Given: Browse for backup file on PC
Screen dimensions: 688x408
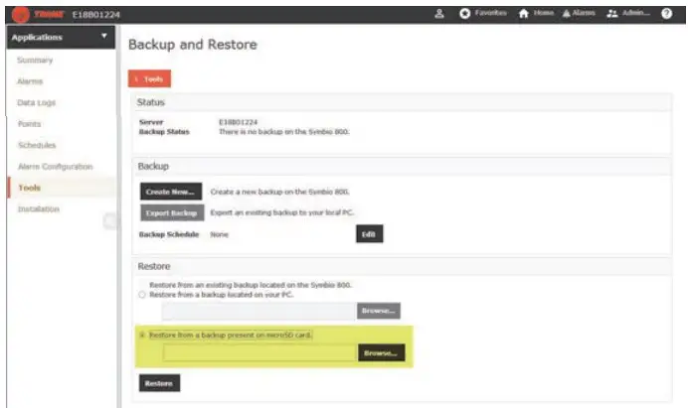Looking at the screenshot, I should click(x=379, y=311).
